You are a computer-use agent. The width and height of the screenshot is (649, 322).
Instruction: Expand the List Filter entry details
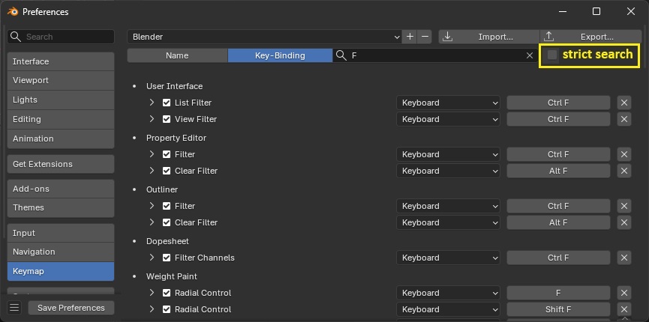(152, 103)
